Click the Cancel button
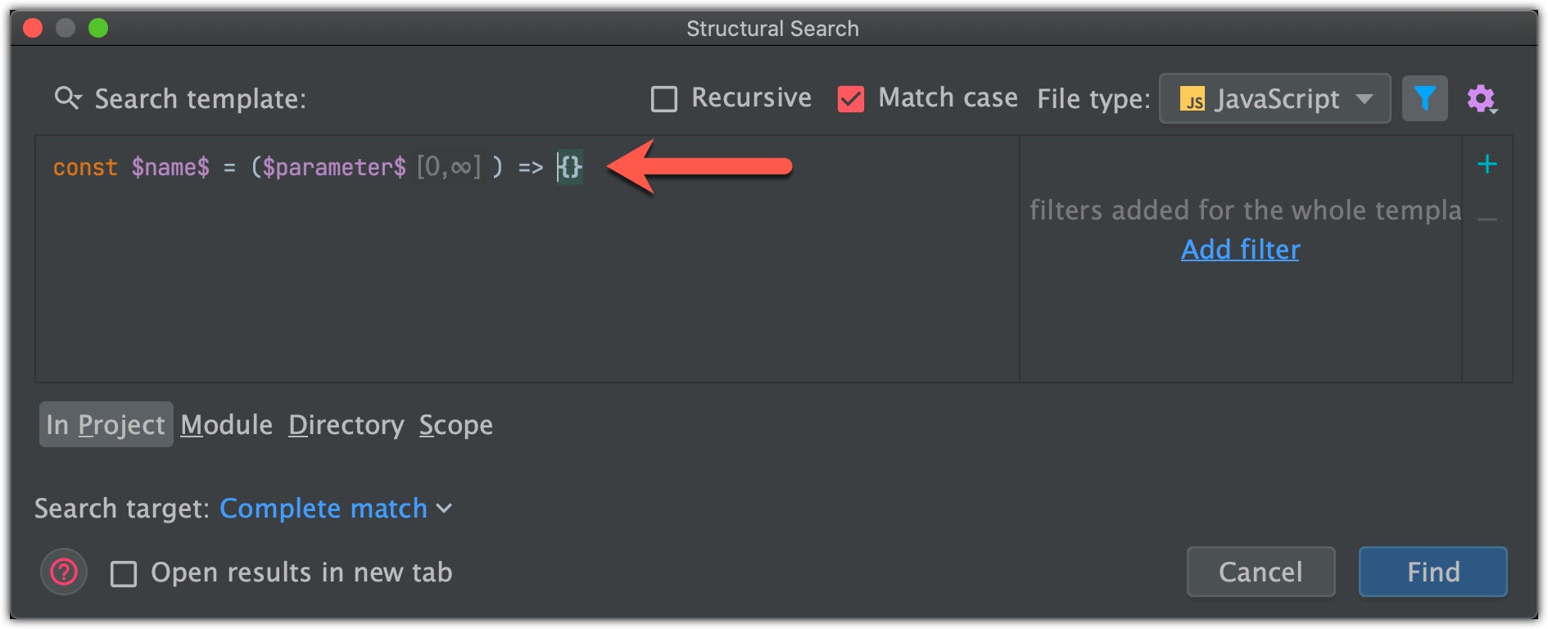 click(x=1261, y=572)
